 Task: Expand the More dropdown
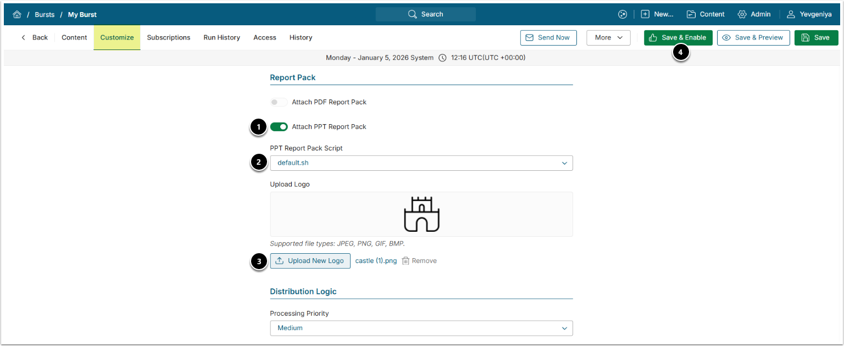pos(608,37)
